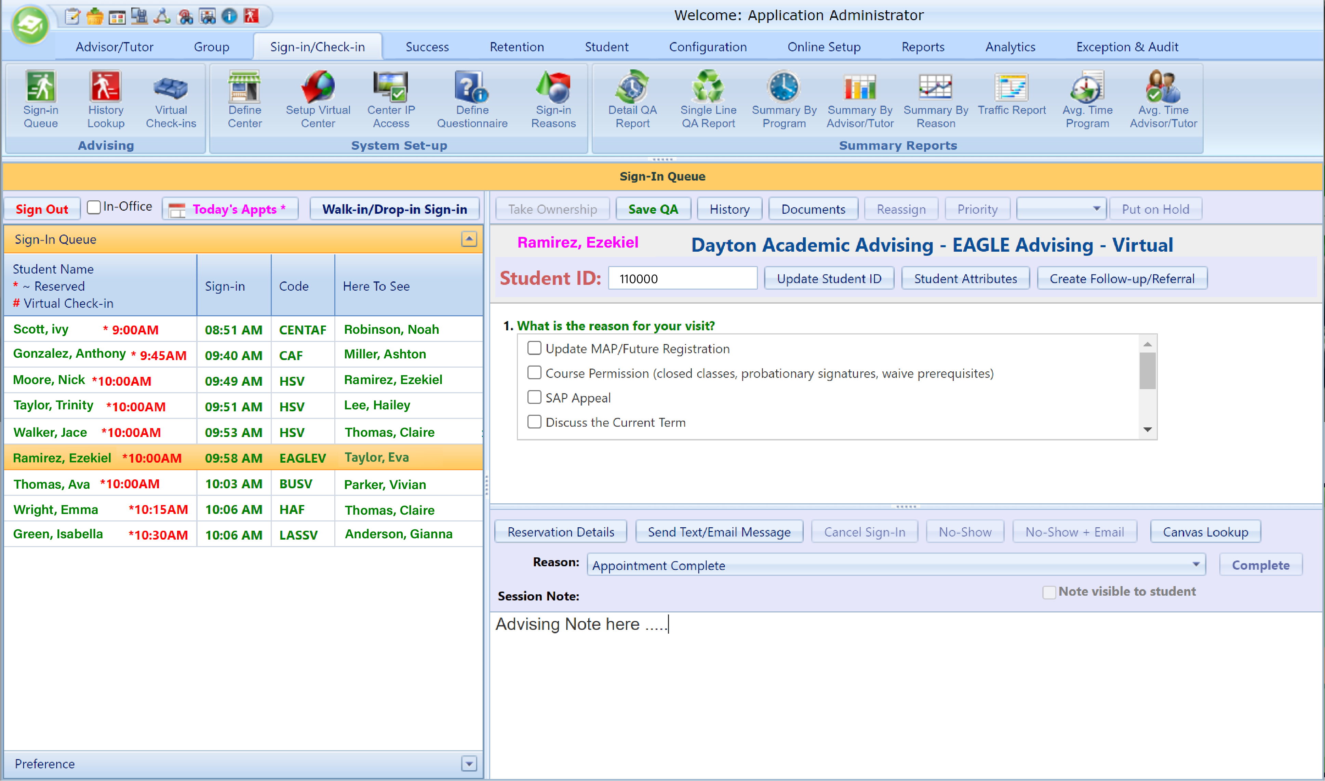1325x781 pixels.
Task: Open Summary By Program report
Action: (x=784, y=100)
